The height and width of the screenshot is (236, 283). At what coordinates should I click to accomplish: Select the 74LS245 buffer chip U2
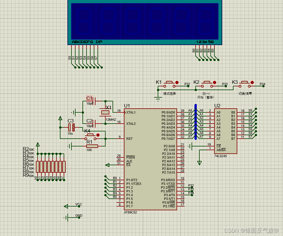tap(226, 131)
